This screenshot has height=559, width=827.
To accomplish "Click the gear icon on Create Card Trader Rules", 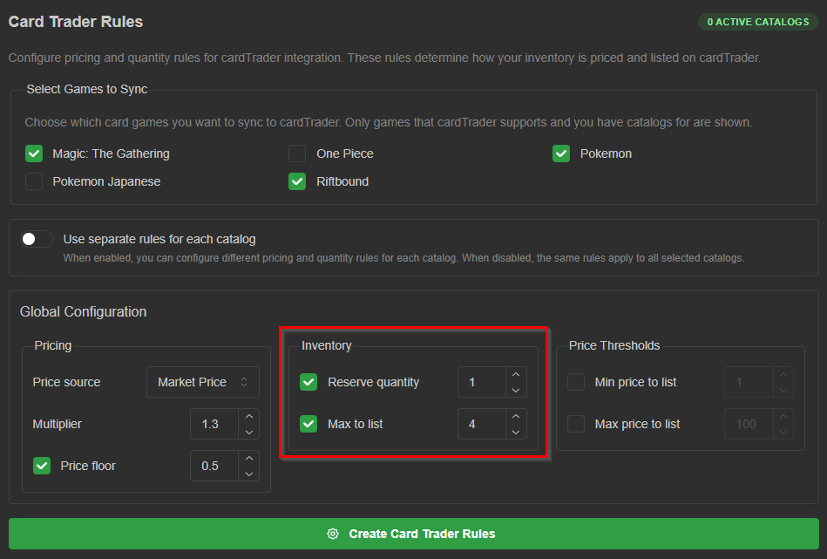I will point(333,534).
